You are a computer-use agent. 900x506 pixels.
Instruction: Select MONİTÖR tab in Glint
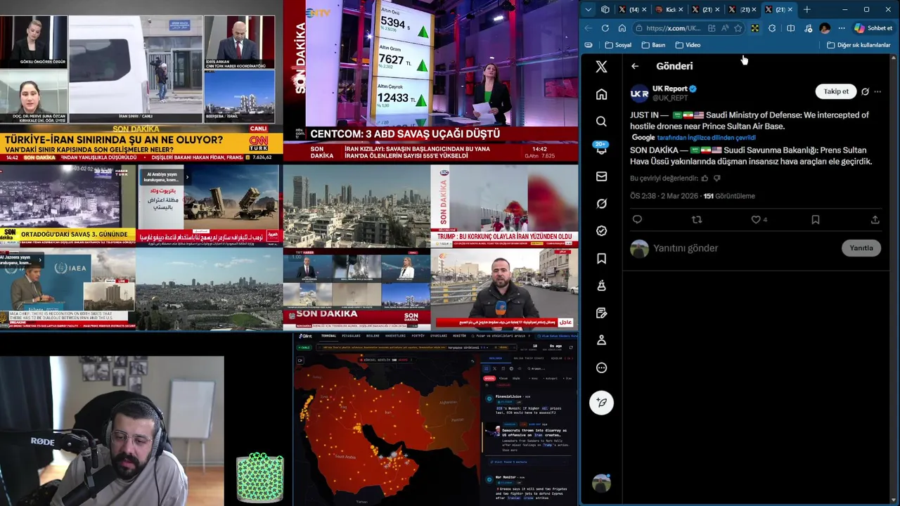click(x=459, y=336)
